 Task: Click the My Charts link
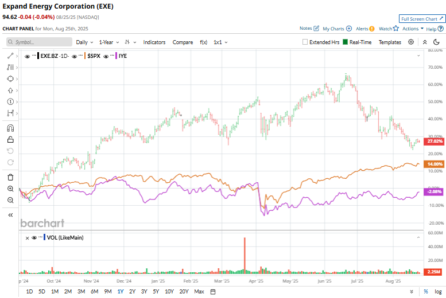point(333,29)
